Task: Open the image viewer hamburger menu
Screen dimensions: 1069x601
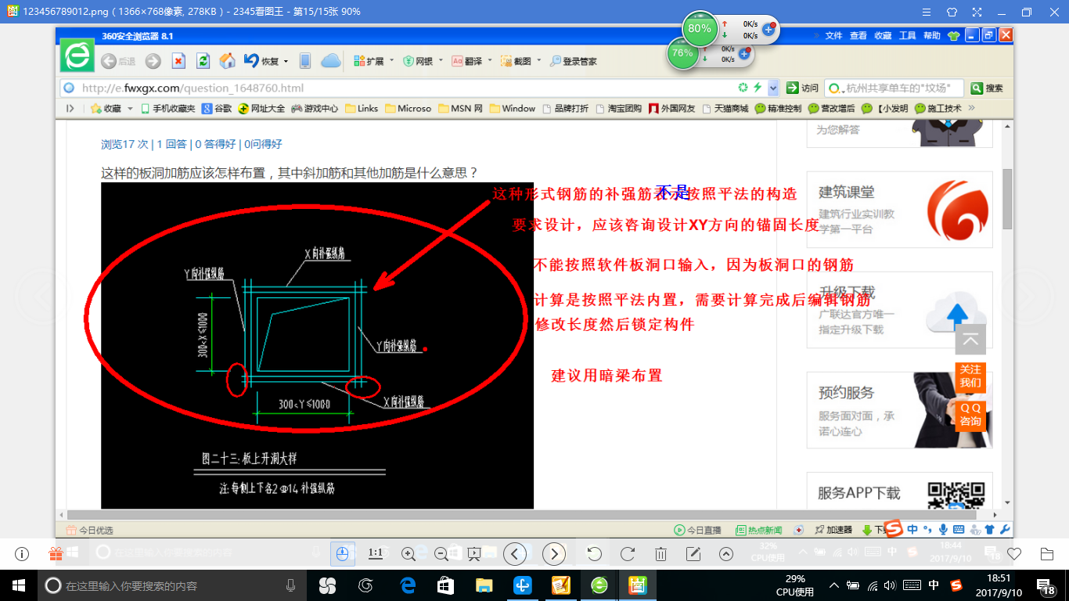Action: [x=927, y=12]
